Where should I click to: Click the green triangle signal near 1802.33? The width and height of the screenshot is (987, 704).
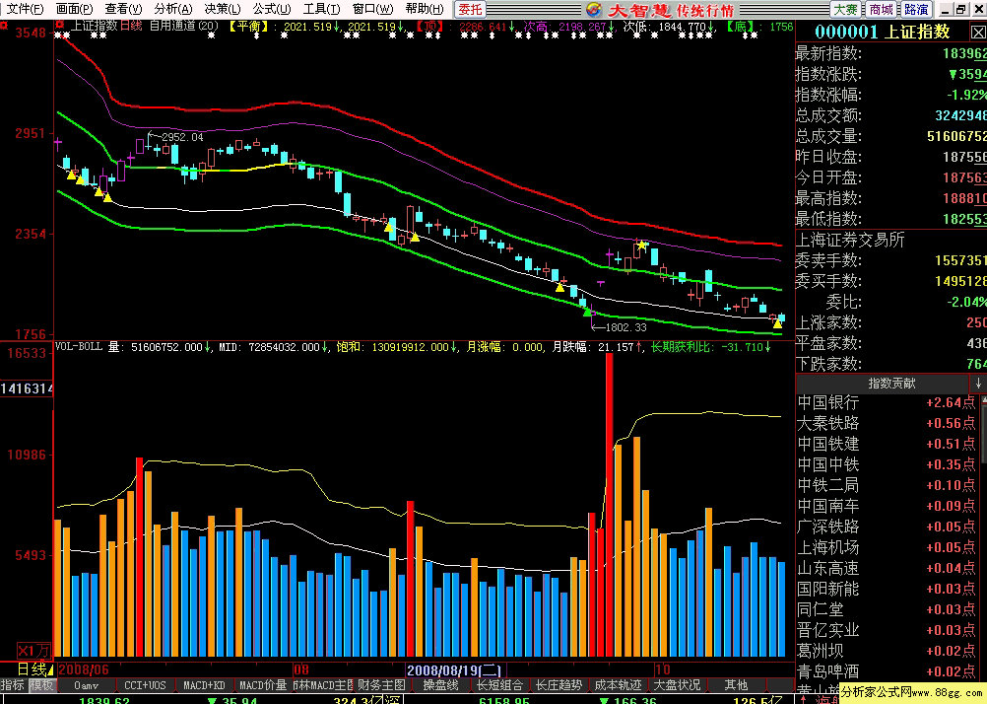pos(588,312)
